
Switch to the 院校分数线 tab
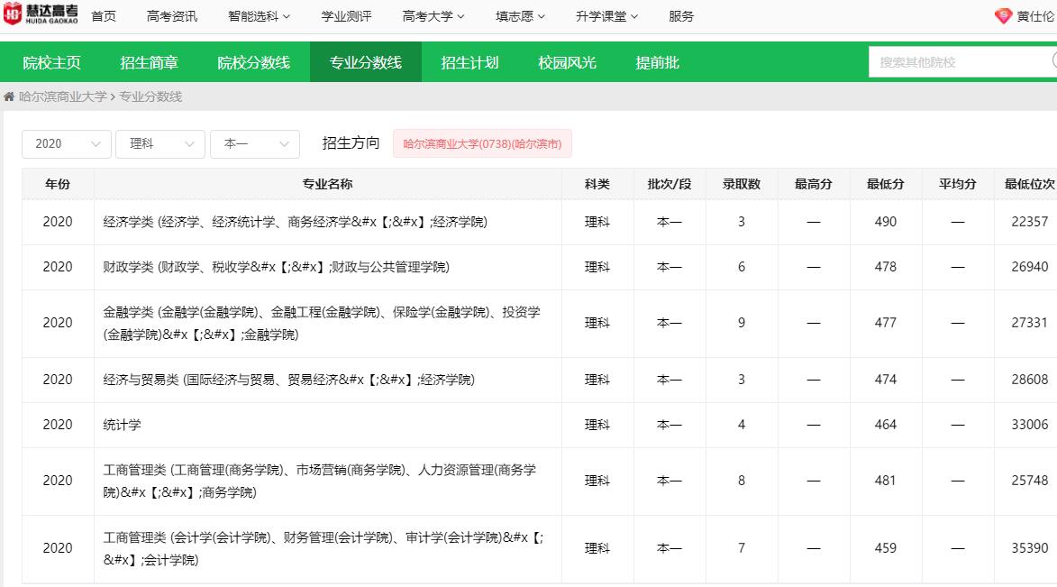tap(253, 62)
